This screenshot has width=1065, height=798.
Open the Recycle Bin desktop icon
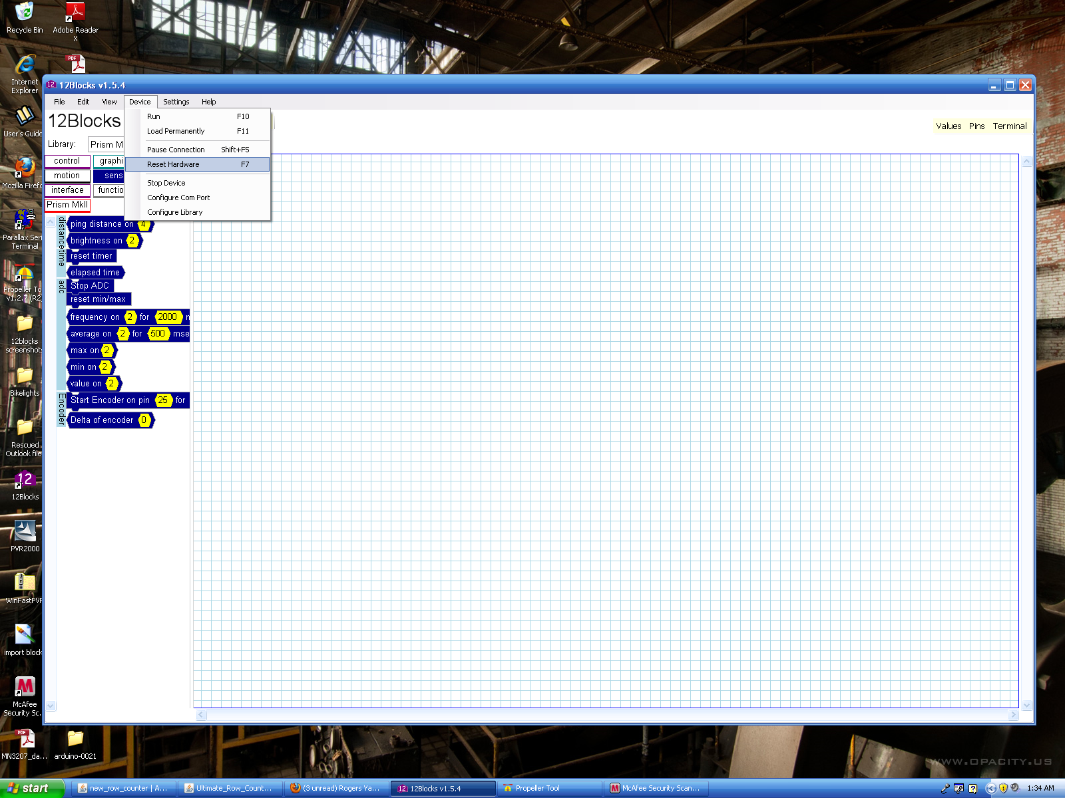(x=25, y=18)
